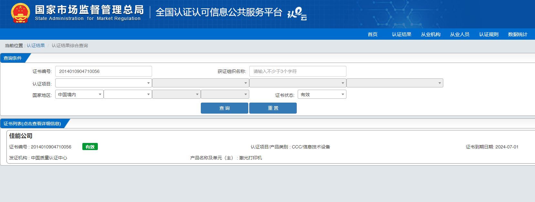
Task: Click the 激光打印机 product name text
Action: [251, 158]
